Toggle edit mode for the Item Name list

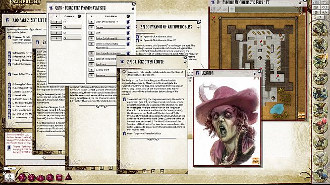pyautogui.click(x=128, y=16)
